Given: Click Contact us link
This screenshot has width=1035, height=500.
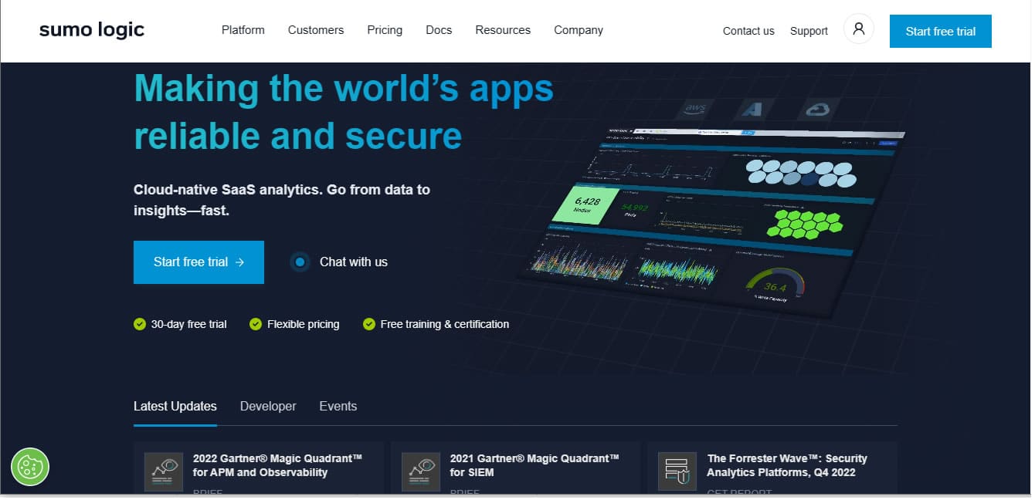Looking at the screenshot, I should click(x=748, y=31).
